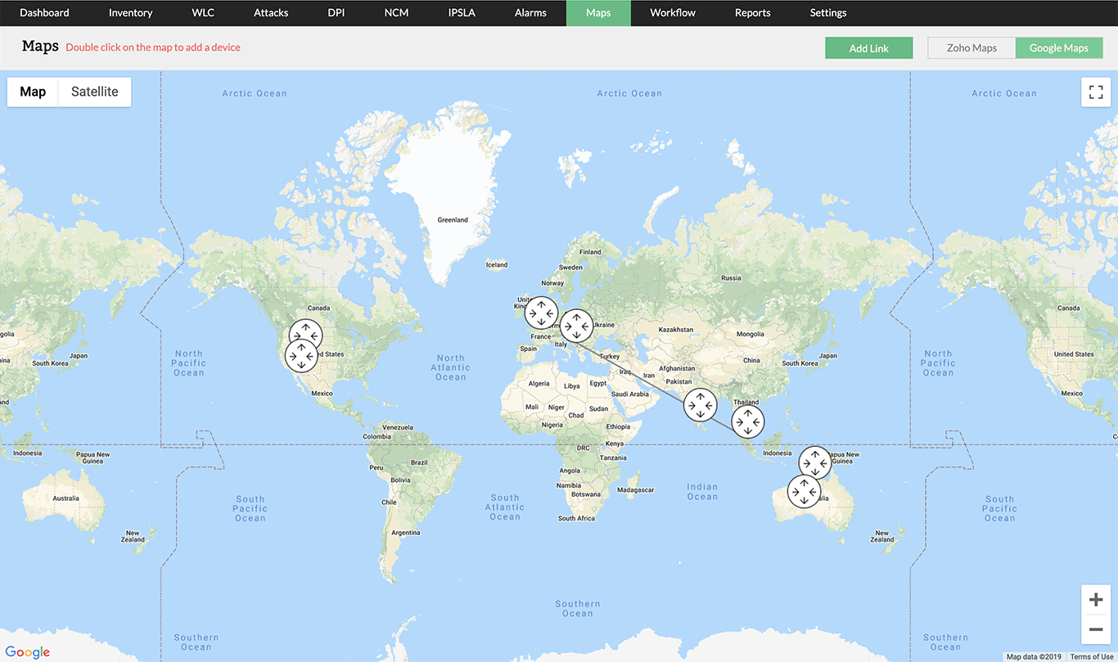Image resolution: width=1118 pixels, height=662 pixels.
Task: Switch provider to Zoho Maps
Action: (971, 47)
